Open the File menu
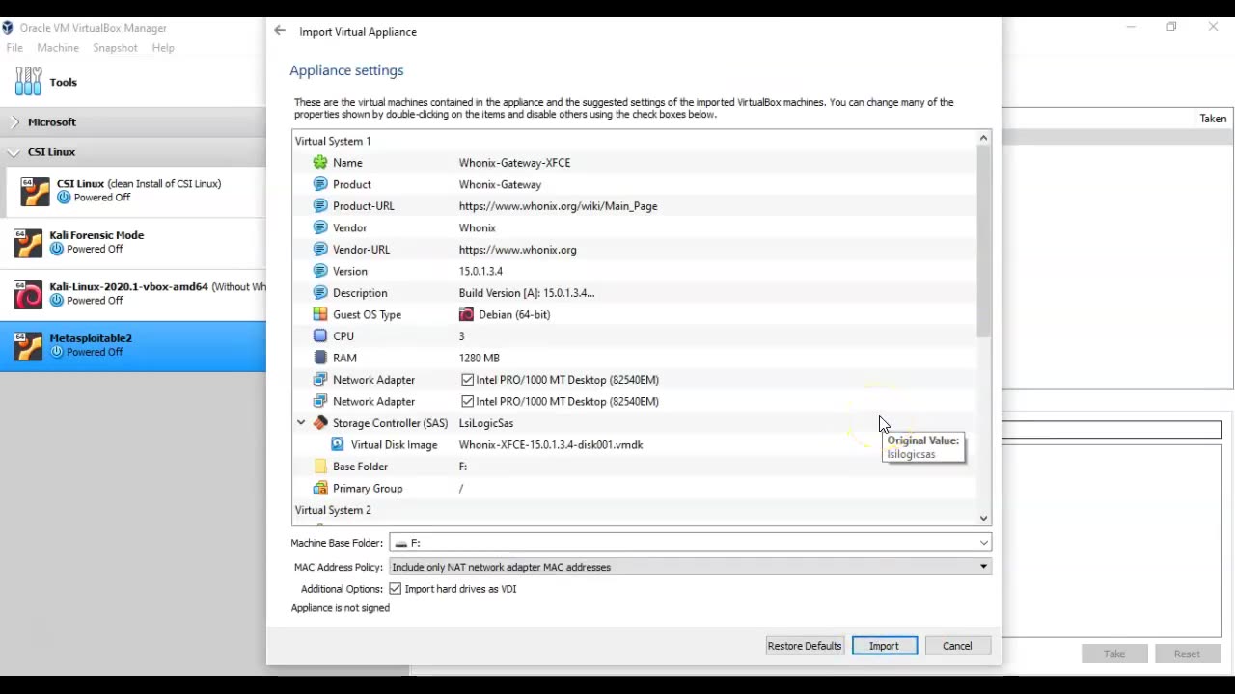 (14, 48)
